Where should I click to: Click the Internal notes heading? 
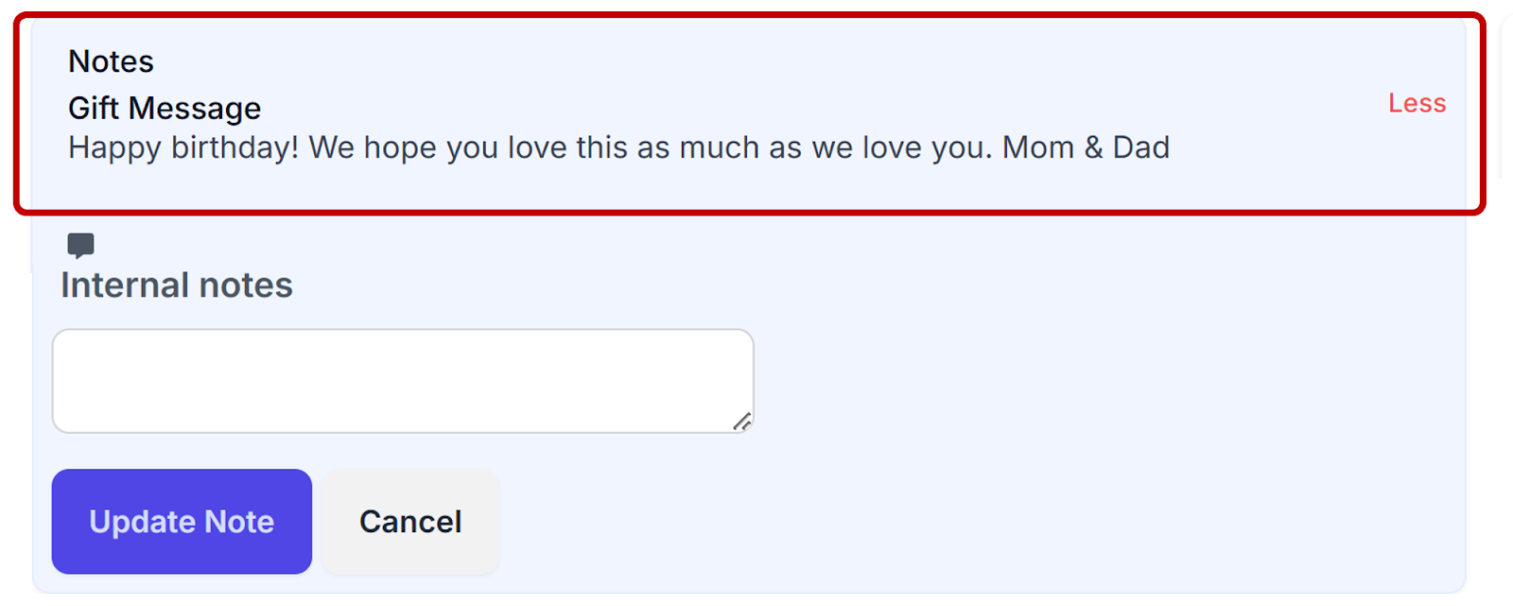[177, 286]
